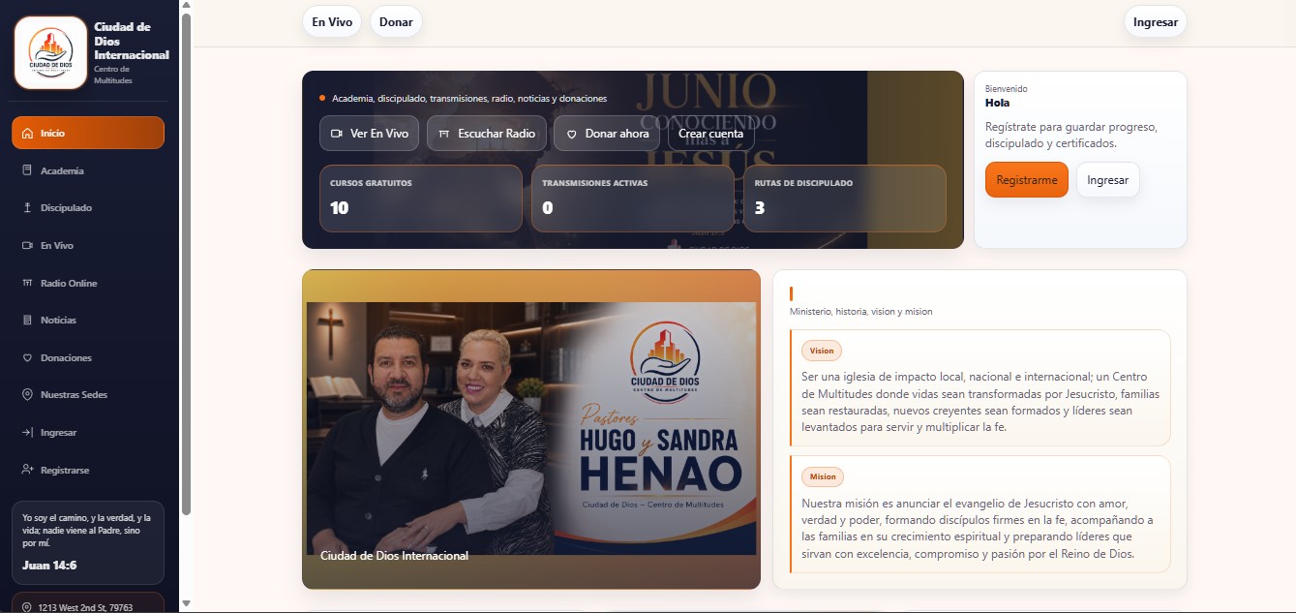Click the Ciudad de Dios Internacional sidebar title

(131, 41)
